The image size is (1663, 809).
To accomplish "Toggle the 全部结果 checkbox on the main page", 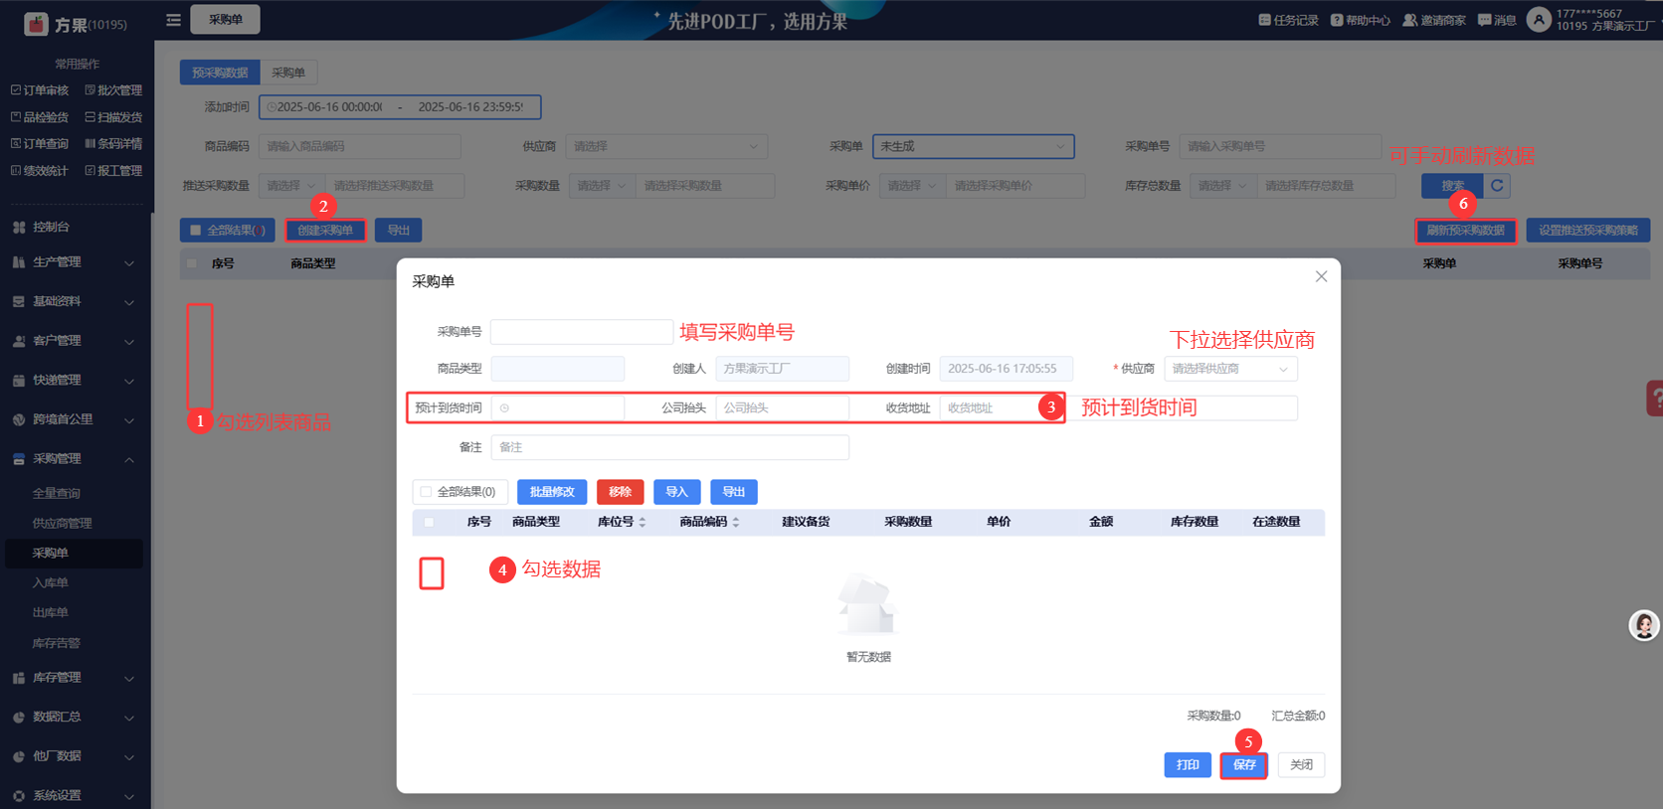I will point(195,231).
